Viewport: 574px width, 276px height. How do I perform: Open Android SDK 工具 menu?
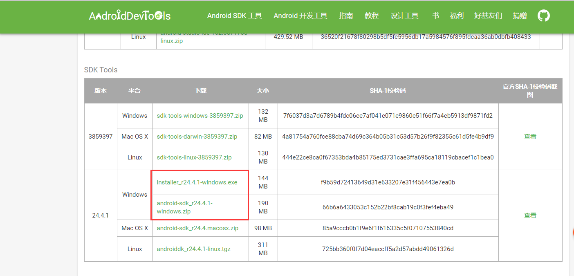[234, 16]
